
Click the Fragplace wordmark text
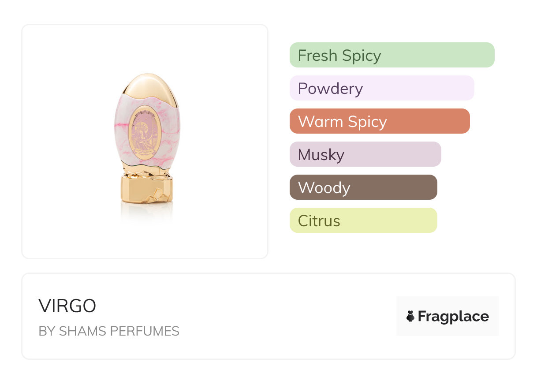[x=453, y=316]
